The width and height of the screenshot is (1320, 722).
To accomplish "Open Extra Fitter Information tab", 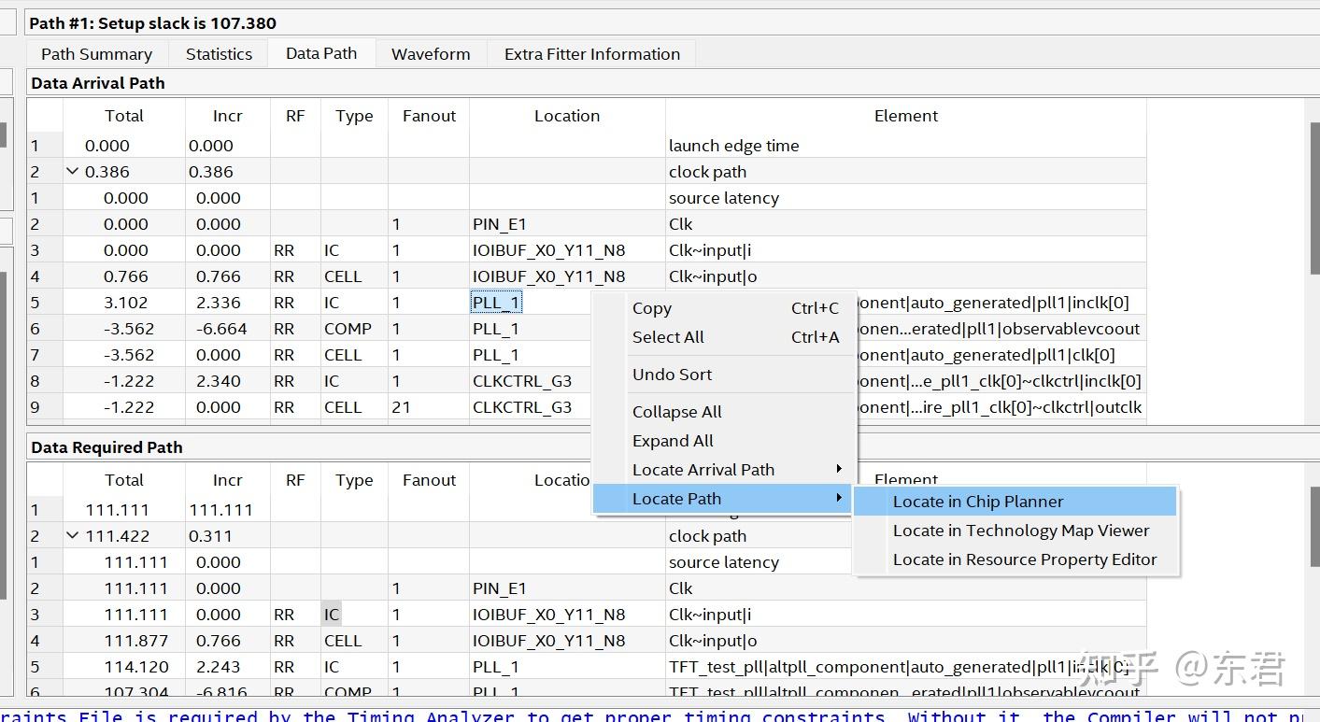I will click(x=591, y=54).
